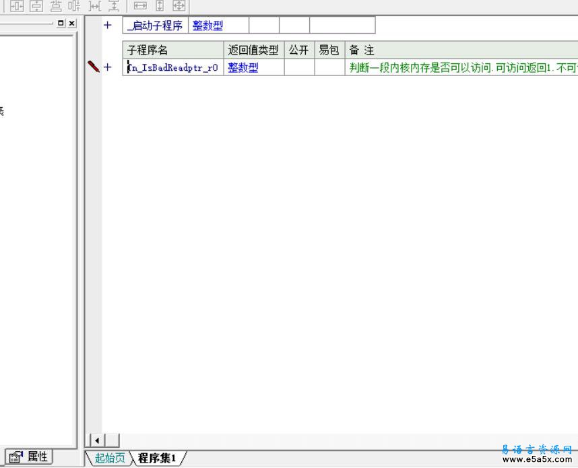Click the 易包 cell for fn_IsBadReadptr_r0
Screen dimensions: 578x468
[x=329, y=67]
